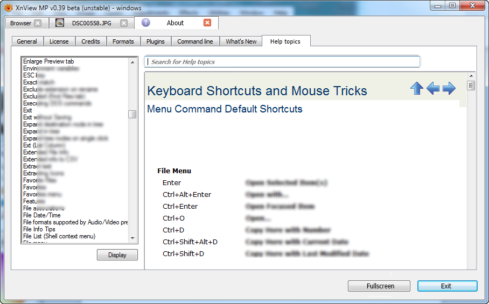Screen dimensions: 489x304
Task: Click the blue up arrow navigation icon
Action: point(417,88)
